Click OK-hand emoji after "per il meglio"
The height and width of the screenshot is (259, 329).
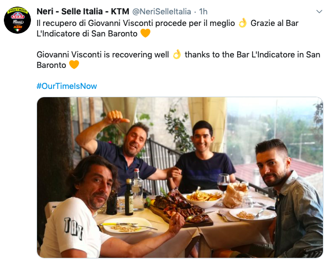[243, 23]
